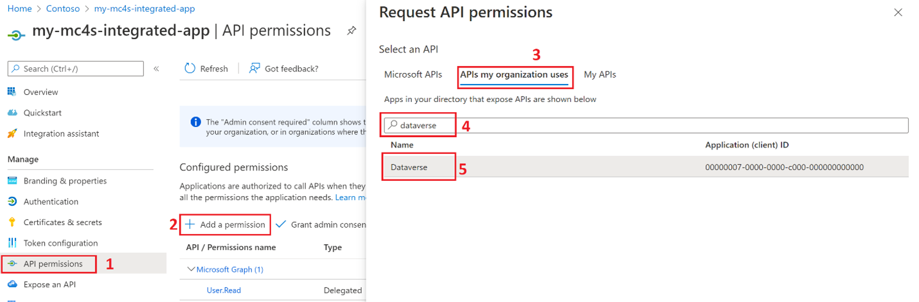Collapse the sidebar with double chevron
Screen dimensions: 919x302
(156, 69)
